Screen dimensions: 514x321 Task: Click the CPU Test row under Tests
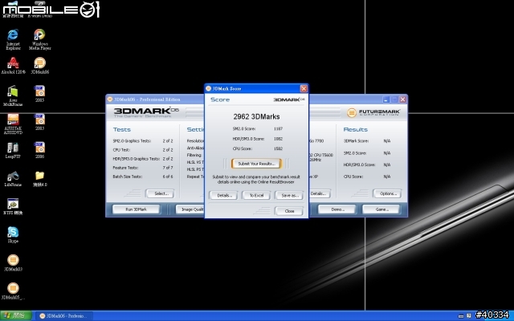click(143, 150)
